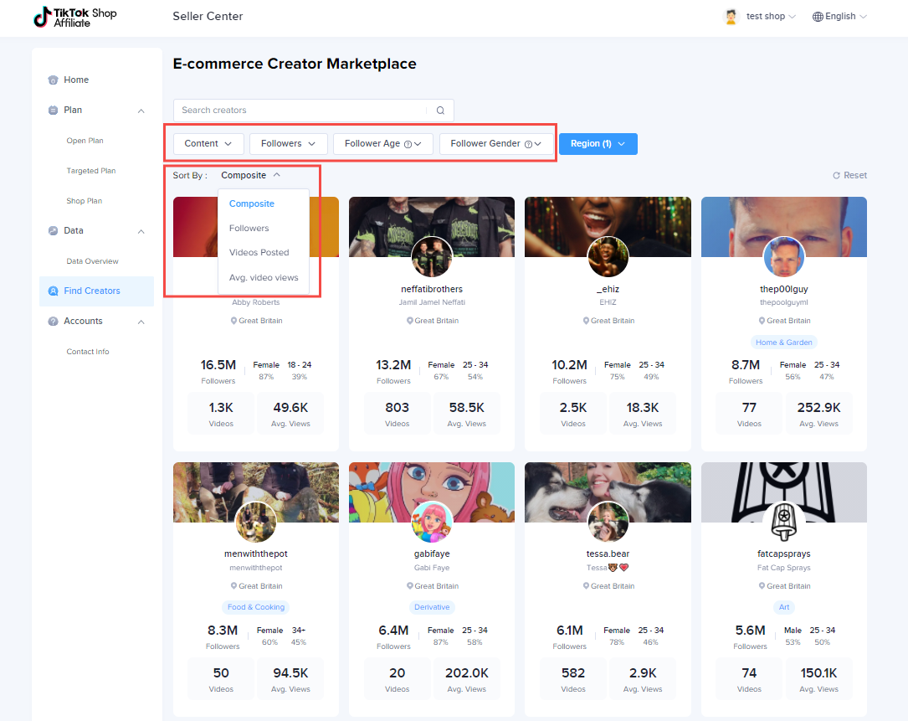
Task: Open Contact Info page
Action: coord(87,352)
